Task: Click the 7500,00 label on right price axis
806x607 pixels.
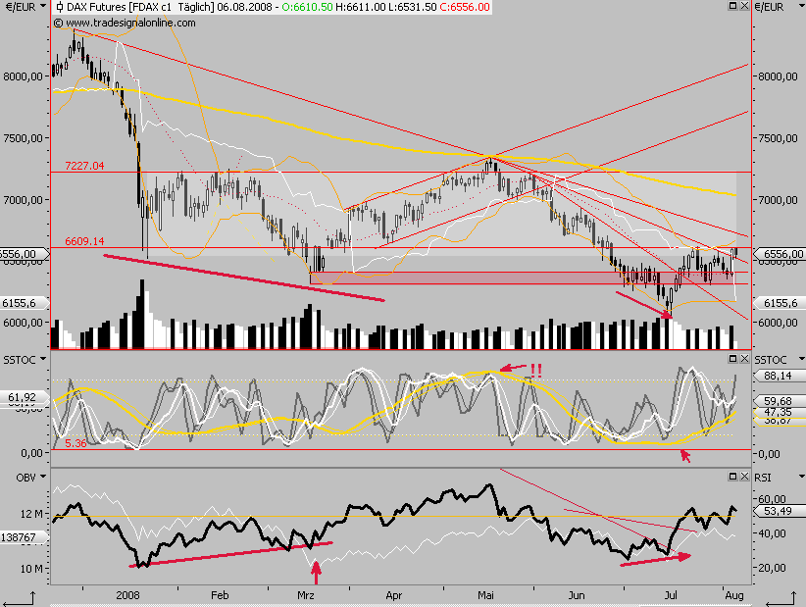Action: (x=778, y=138)
